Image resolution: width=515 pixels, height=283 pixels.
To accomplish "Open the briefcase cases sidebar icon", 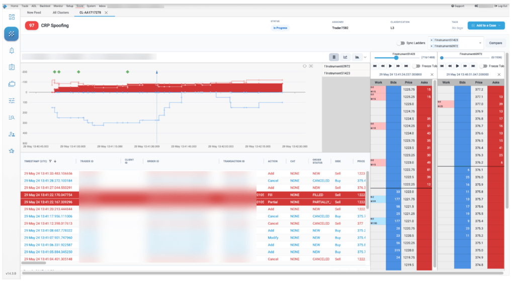I will [x=12, y=84].
